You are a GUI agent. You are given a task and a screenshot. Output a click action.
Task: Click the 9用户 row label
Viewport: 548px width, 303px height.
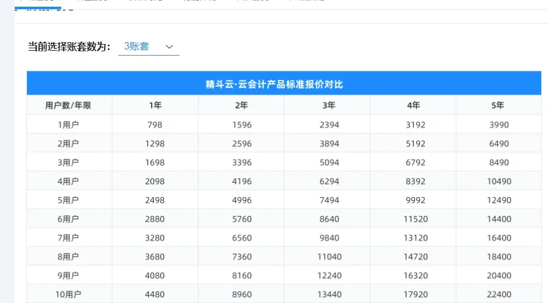coord(68,276)
